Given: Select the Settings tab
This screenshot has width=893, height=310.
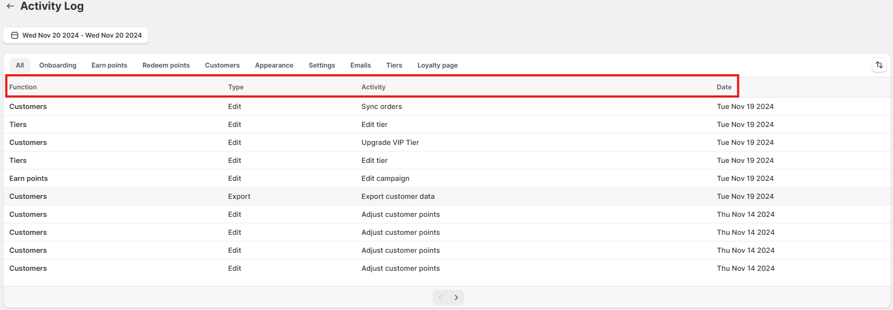Looking at the screenshot, I should (322, 65).
